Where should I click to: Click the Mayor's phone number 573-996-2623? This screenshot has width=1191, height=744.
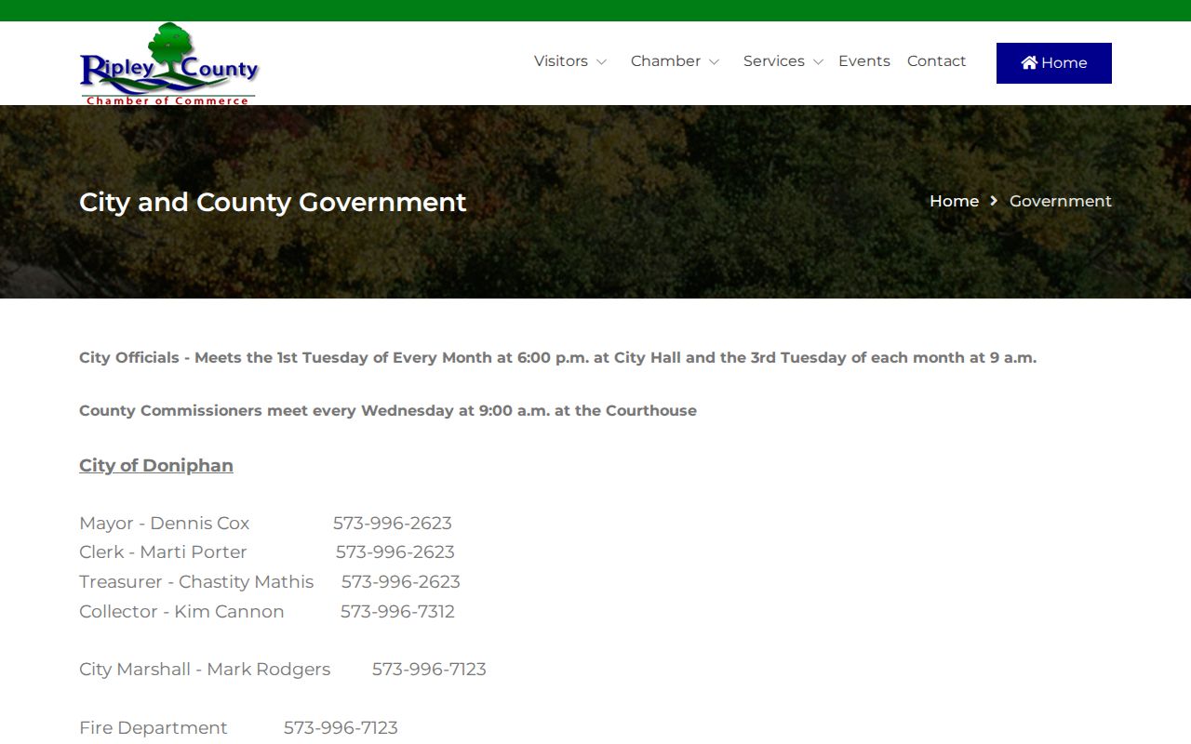coord(393,523)
